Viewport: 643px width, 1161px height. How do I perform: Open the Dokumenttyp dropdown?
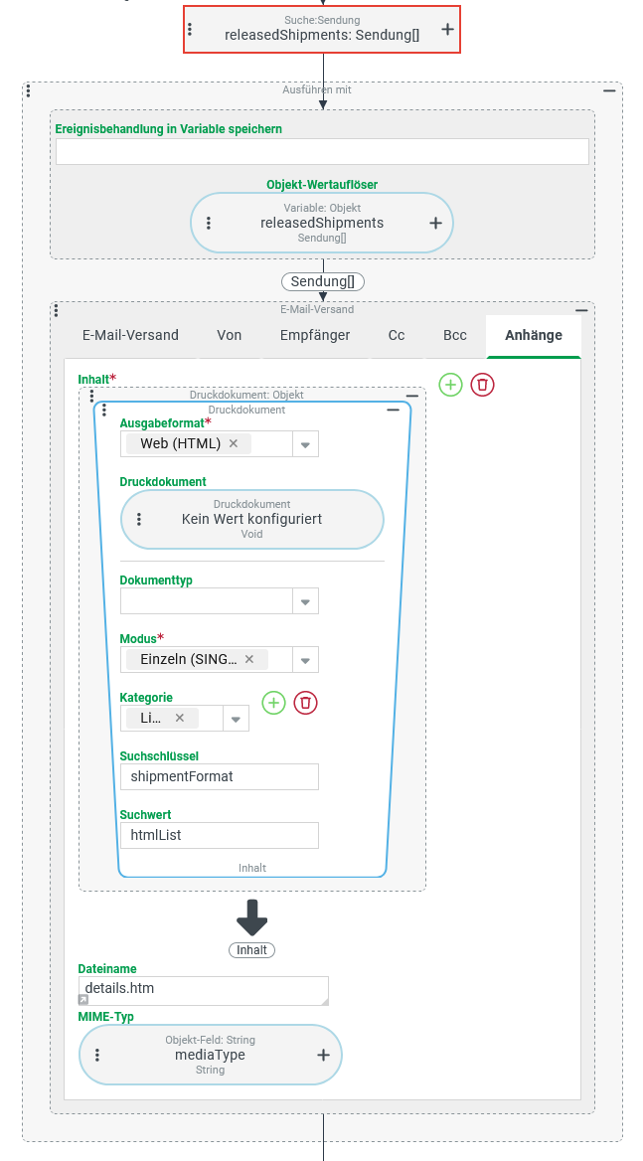coord(305,601)
